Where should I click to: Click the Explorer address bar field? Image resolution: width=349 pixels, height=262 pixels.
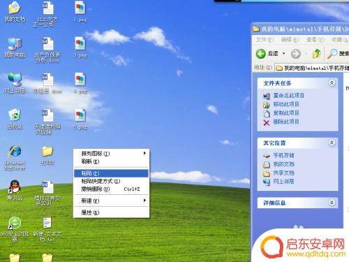click(x=311, y=68)
